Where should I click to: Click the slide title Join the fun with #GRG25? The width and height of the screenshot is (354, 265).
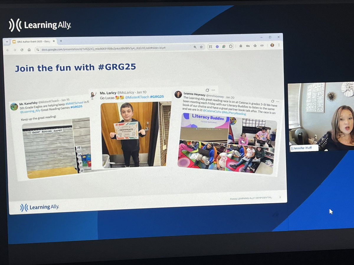pos(76,68)
